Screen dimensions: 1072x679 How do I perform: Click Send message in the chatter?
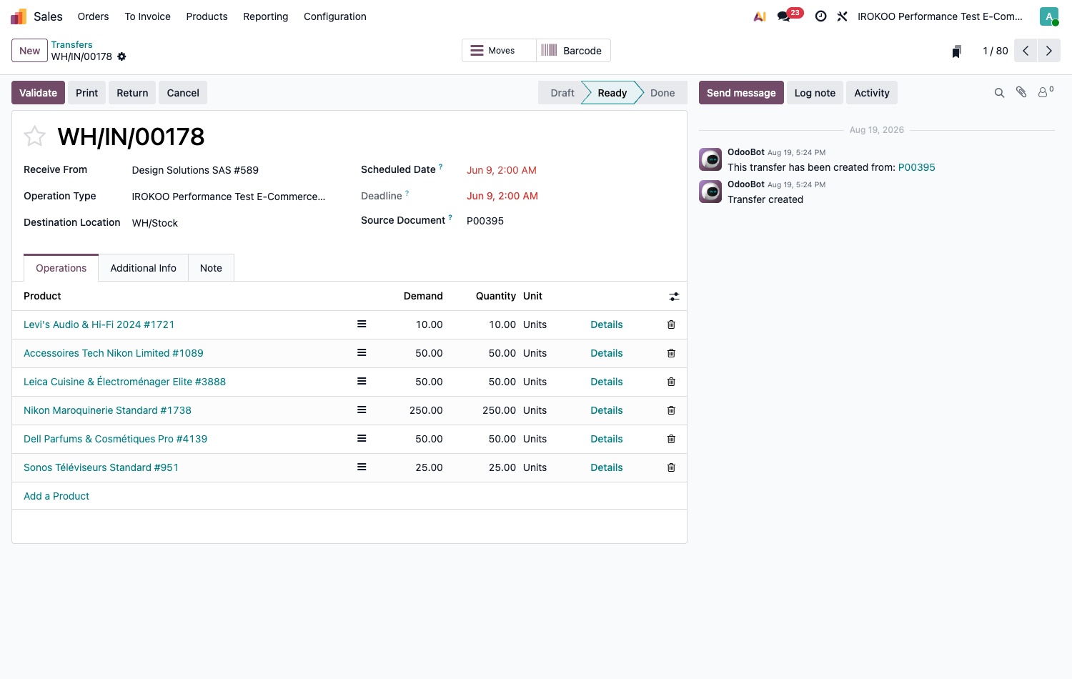coord(741,93)
